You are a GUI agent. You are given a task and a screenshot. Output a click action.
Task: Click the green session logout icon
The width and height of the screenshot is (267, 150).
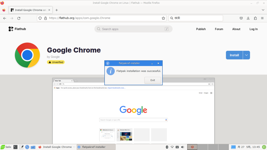(x=264, y=147)
